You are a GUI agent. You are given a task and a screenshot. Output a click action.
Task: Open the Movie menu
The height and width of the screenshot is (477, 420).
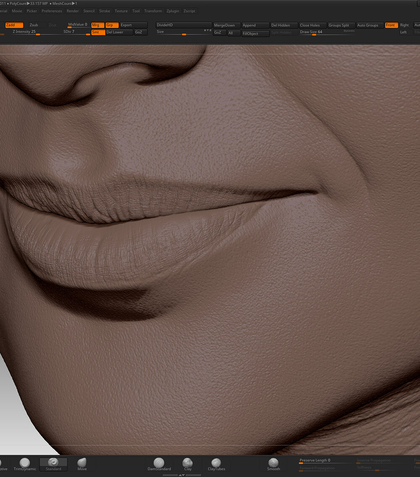[17, 11]
